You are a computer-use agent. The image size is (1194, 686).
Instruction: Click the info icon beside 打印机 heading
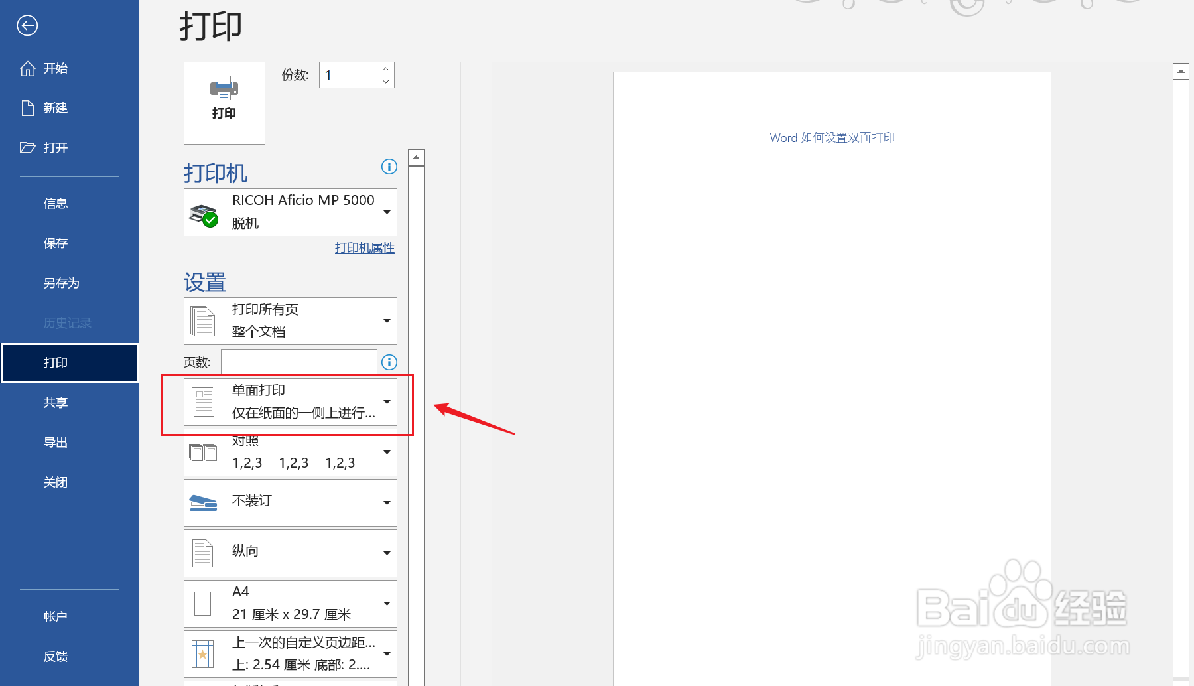click(389, 167)
